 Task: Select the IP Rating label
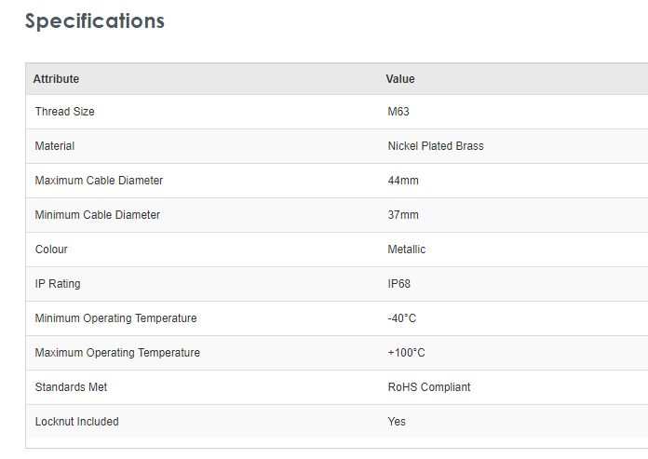click(x=58, y=284)
